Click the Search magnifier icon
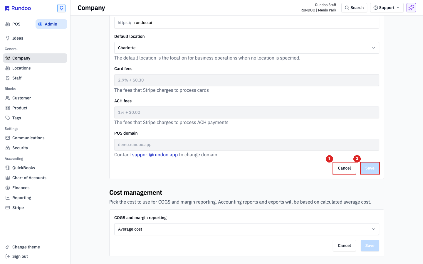 [347, 8]
